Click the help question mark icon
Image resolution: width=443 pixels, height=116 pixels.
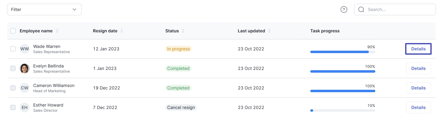344,9
